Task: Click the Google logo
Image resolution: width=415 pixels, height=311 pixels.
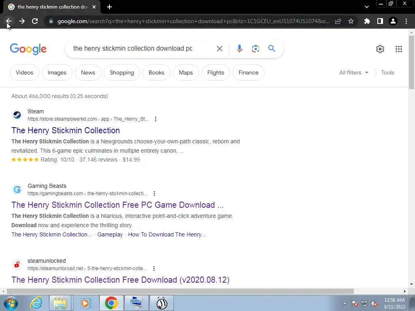Action: 28,49
